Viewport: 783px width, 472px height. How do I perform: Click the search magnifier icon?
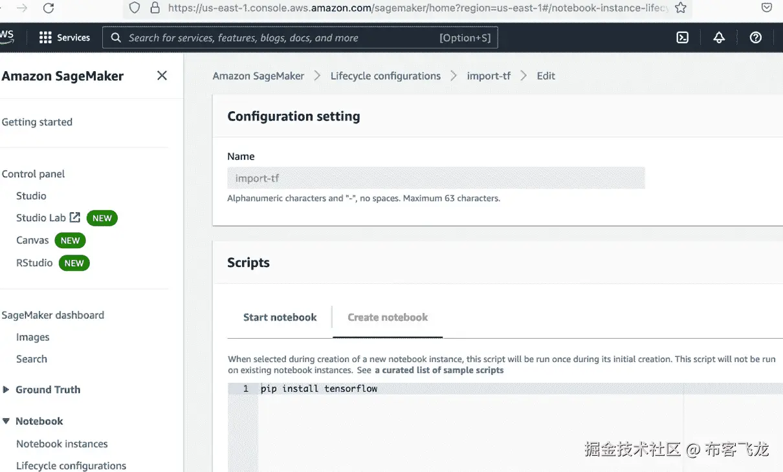tap(116, 38)
